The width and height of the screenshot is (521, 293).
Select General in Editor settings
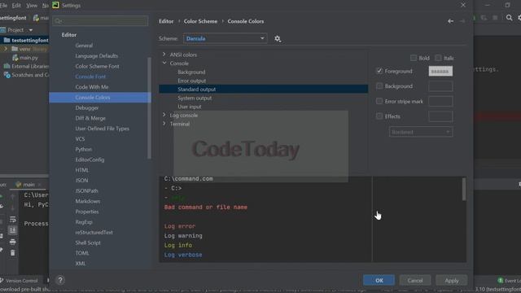tap(84, 46)
